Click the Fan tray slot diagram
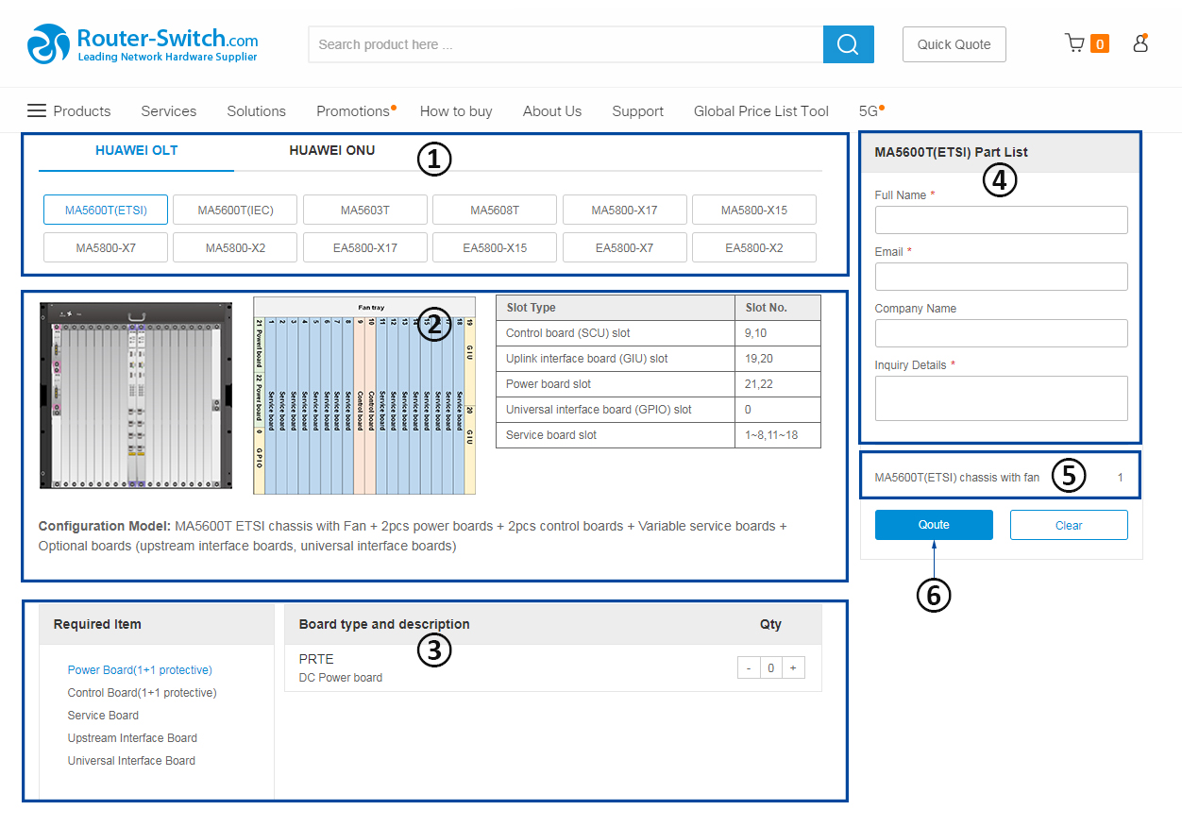The height and width of the screenshot is (827, 1182). click(x=364, y=396)
